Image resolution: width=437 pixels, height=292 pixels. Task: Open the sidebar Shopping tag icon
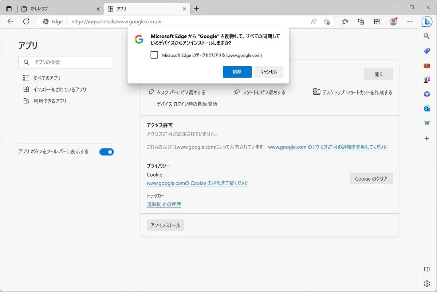click(x=427, y=51)
